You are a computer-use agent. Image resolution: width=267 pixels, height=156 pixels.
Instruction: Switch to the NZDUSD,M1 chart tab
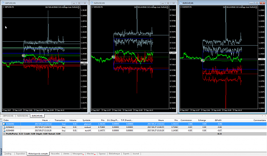click(23, 116)
